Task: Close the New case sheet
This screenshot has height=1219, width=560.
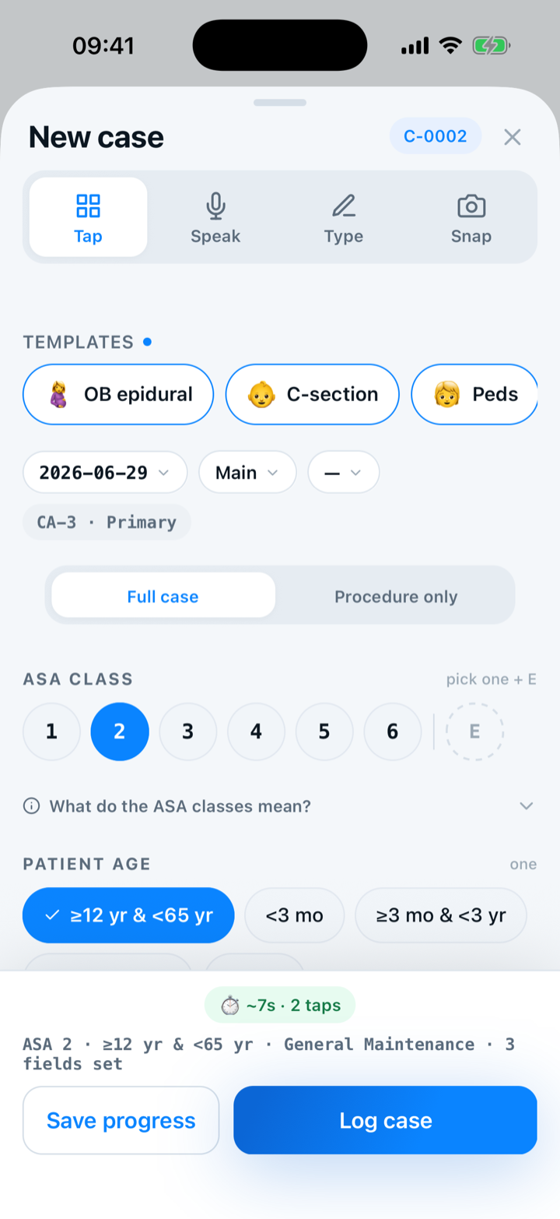Action: 512,137
